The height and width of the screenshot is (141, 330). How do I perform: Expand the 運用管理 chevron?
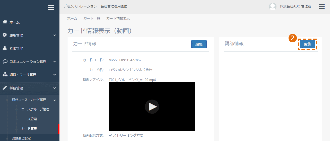(54, 35)
